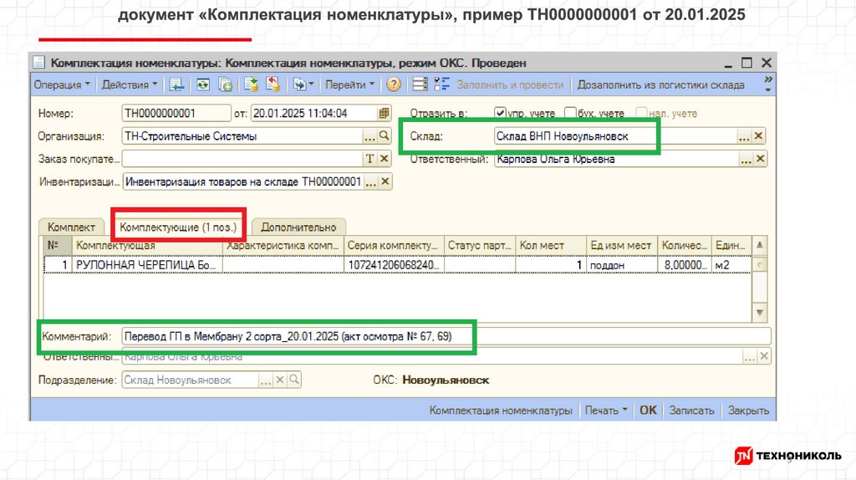Image resolution: width=856 pixels, height=480 pixels.
Task: Open the Действия dropdown menu
Action: 130,84
